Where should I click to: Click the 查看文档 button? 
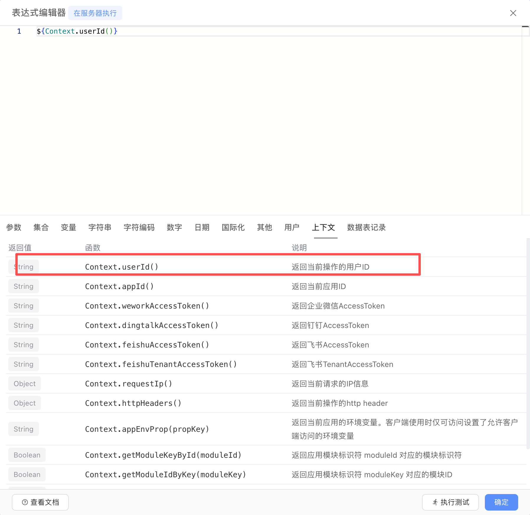click(x=40, y=502)
